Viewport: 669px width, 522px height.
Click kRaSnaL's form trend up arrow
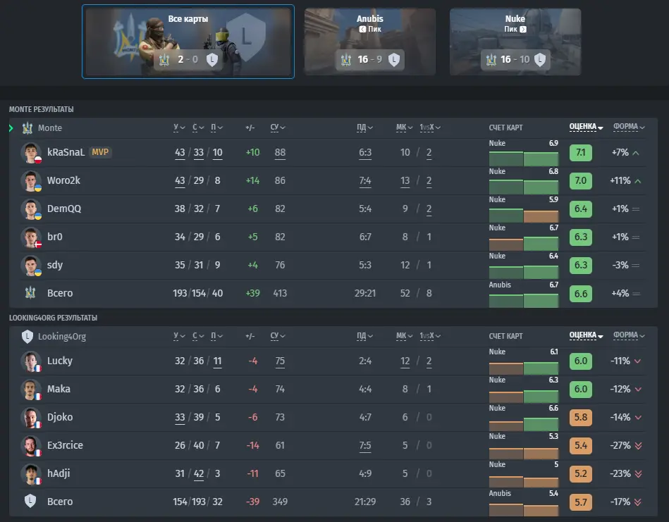636,153
